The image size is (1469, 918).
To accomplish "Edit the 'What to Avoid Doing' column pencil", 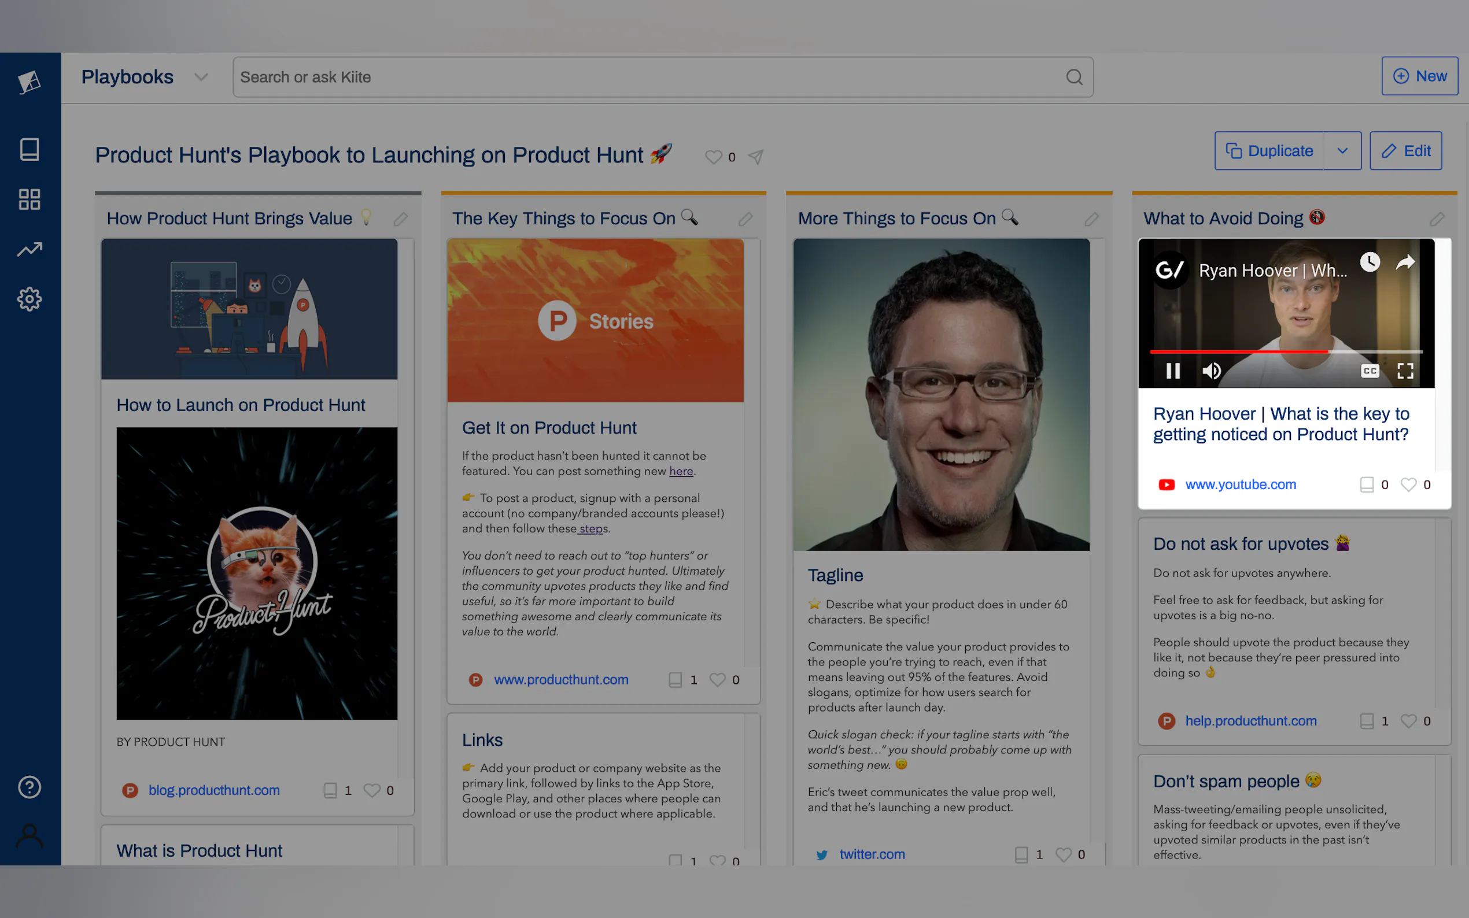I will point(1437,219).
